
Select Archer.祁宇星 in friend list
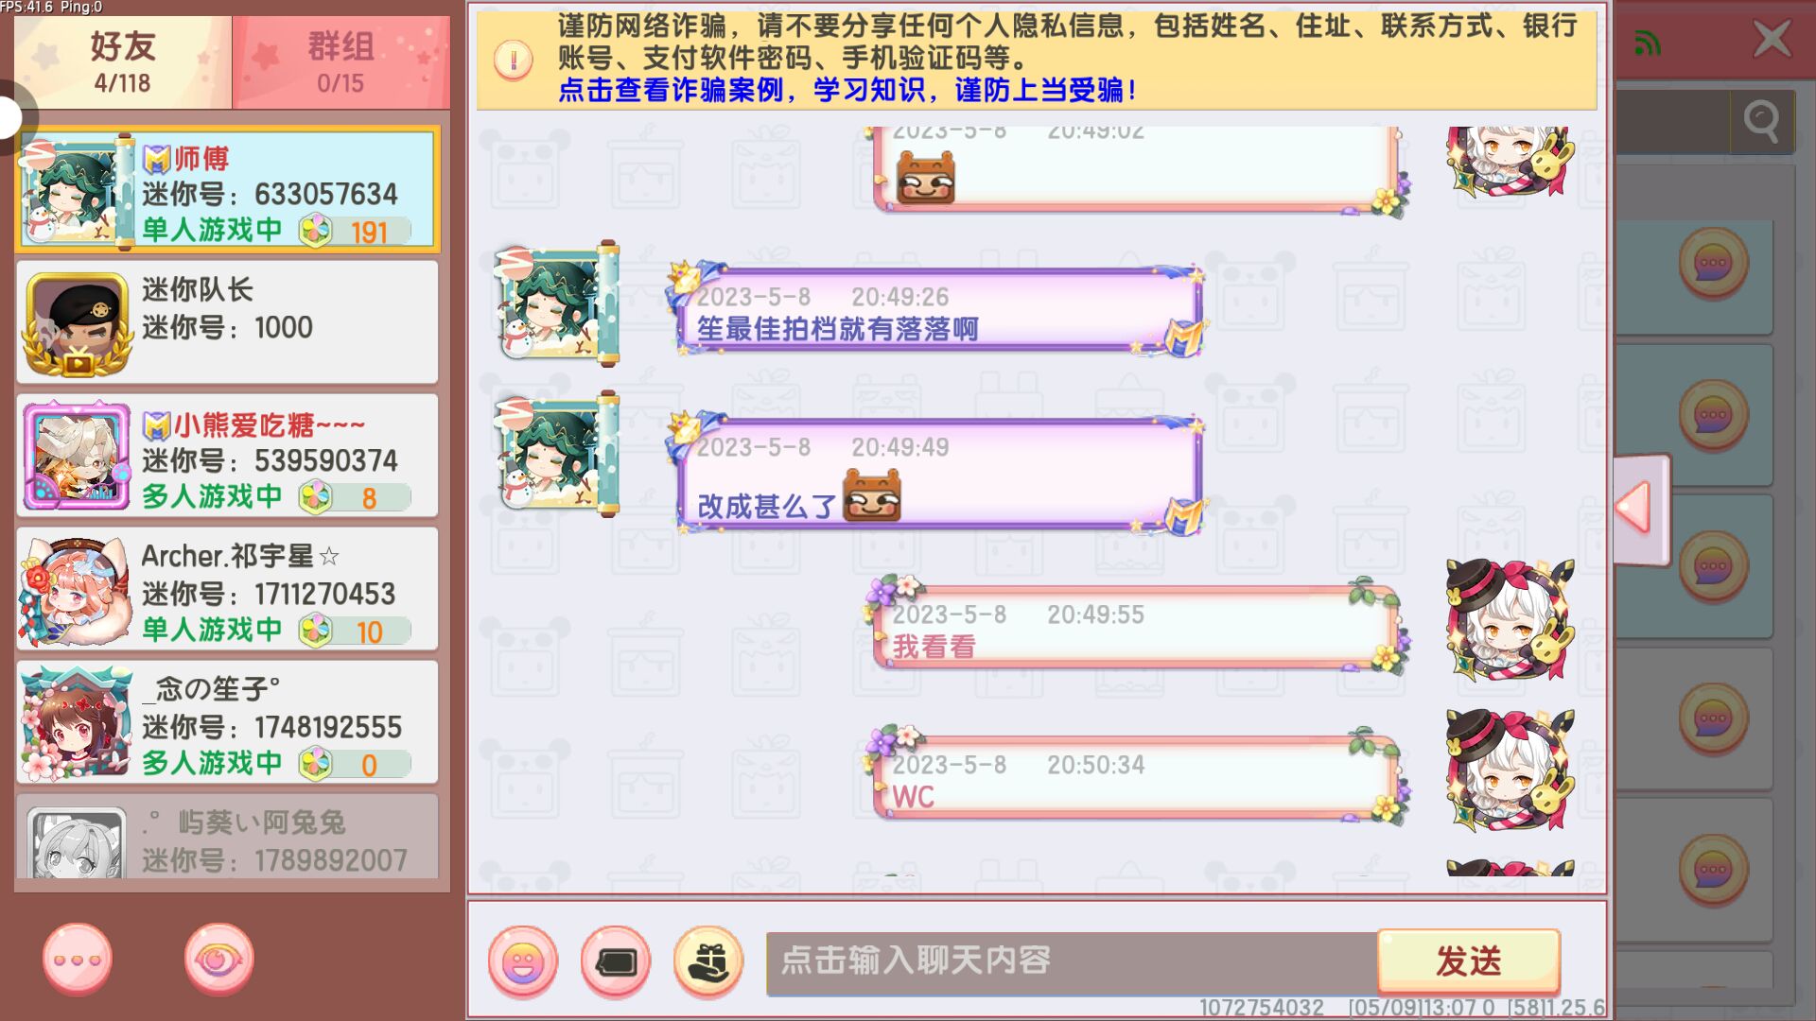(227, 589)
